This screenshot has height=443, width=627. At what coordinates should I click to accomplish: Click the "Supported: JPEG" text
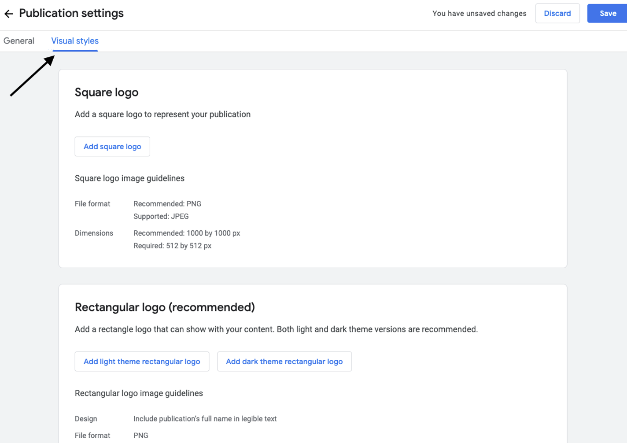161,216
